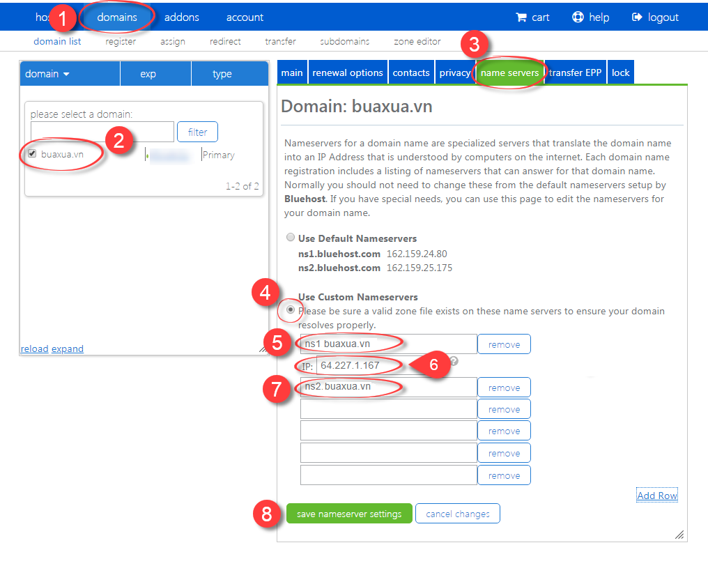Click the third empty nameserver field

coord(388,409)
